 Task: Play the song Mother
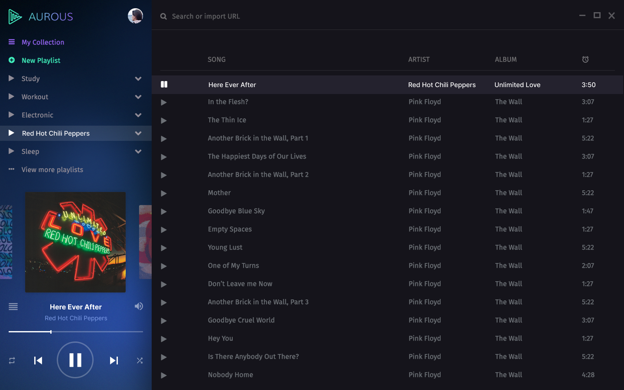(164, 193)
